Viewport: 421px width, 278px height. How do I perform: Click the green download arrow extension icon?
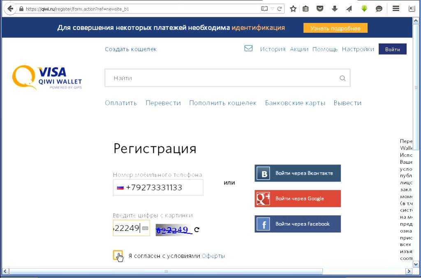364,9
